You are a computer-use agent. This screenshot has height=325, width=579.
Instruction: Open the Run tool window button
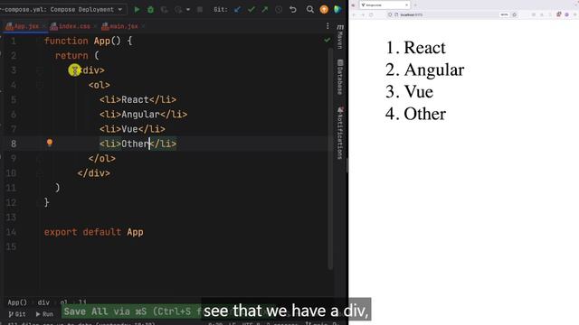(44, 314)
